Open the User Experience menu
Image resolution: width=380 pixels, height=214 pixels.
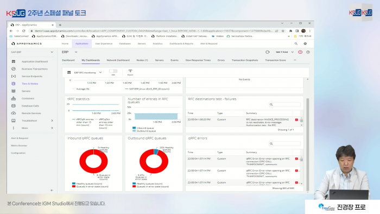coord(104,43)
